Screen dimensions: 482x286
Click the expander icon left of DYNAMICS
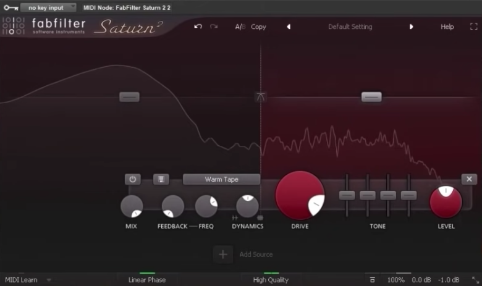235,218
